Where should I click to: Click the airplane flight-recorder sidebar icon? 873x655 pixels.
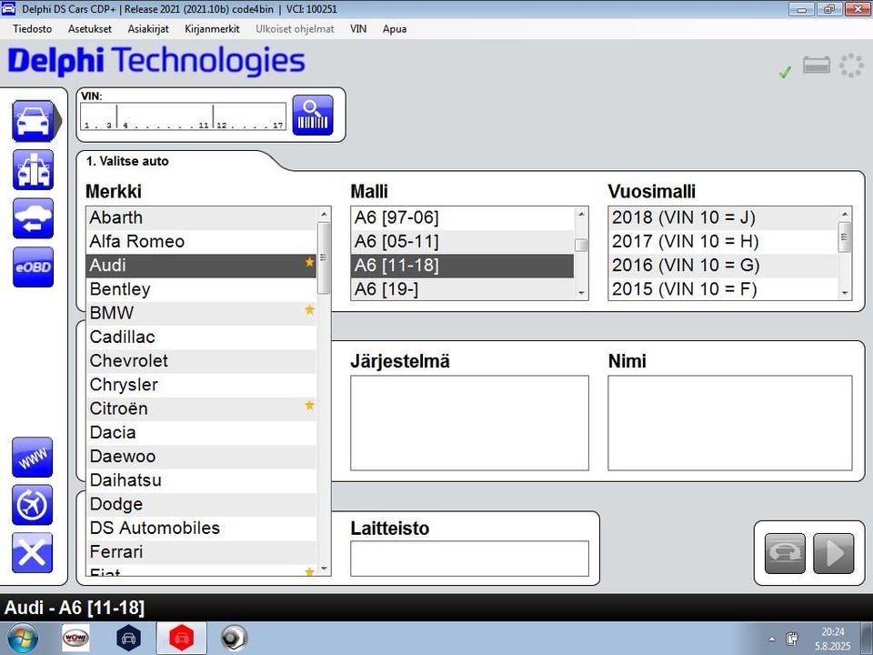tap(33, 505)
